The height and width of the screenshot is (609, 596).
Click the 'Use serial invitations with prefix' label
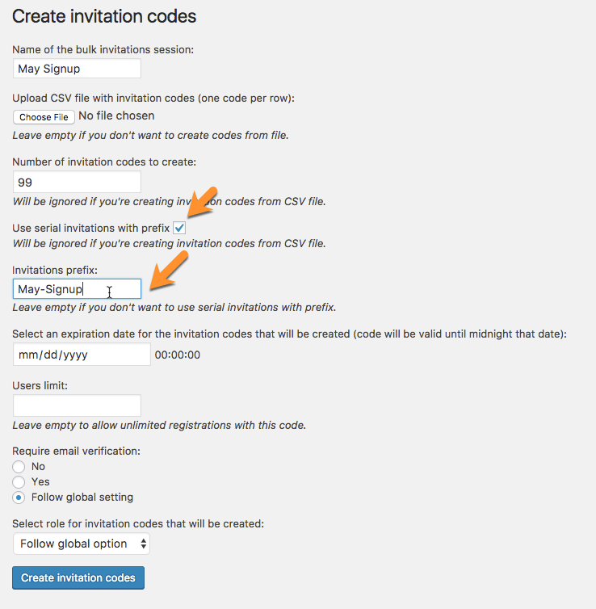[x=90, y=229]
